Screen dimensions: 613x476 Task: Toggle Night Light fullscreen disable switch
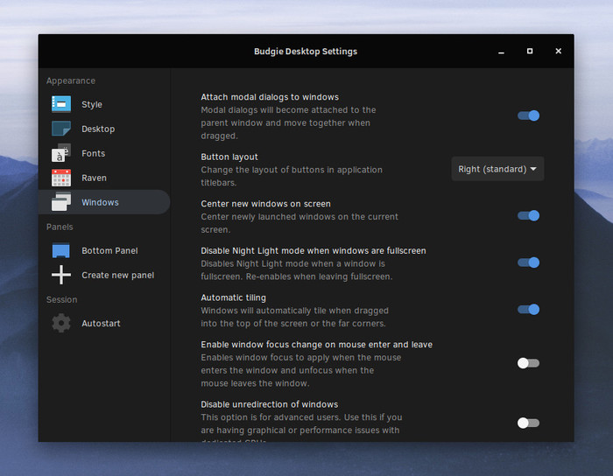coord(528,262)
